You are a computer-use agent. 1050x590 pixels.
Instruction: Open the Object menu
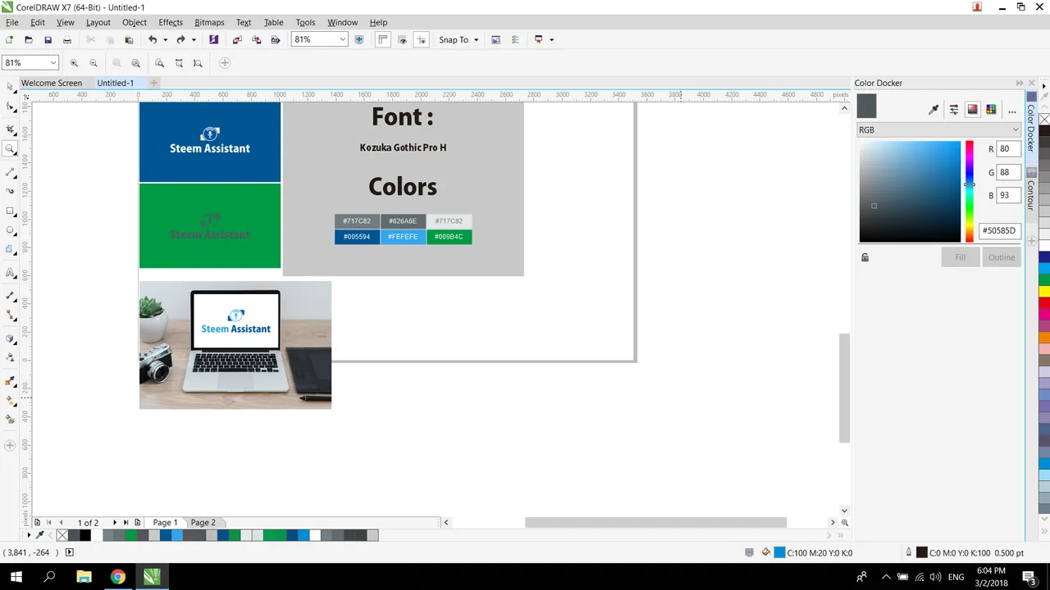click(x=135, y=22)
